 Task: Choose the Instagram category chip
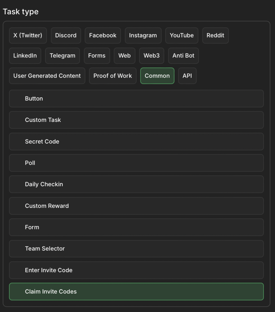point(143,36)
